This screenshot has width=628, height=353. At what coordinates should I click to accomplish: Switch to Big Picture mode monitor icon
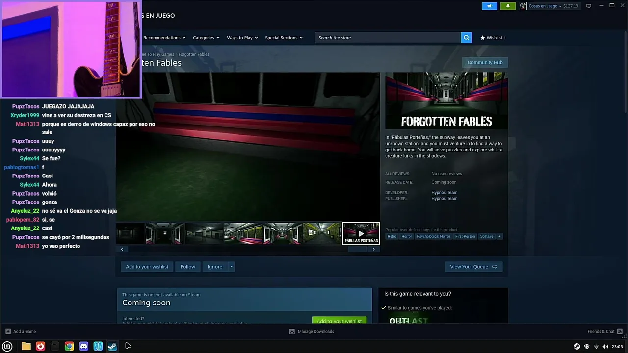pos(589,6)
